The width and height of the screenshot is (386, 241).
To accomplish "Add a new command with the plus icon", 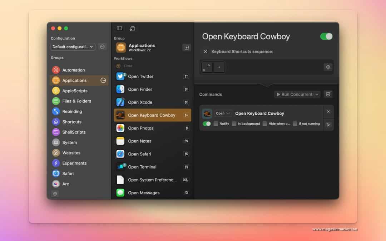I will pos(328,94).
